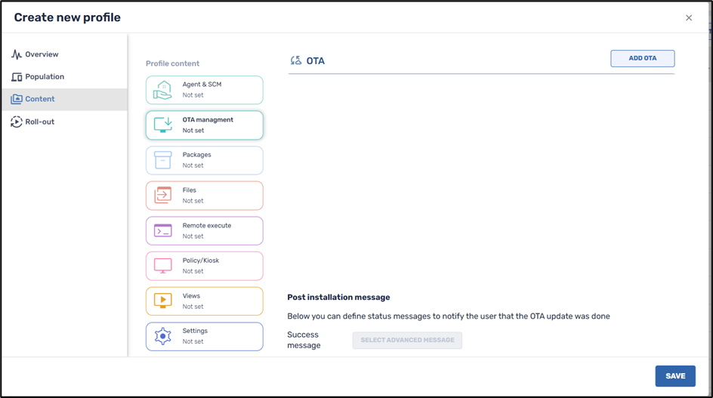This screenshot has height=398, width=713.
Task: Click the Packages box icon
Action: 163,160
